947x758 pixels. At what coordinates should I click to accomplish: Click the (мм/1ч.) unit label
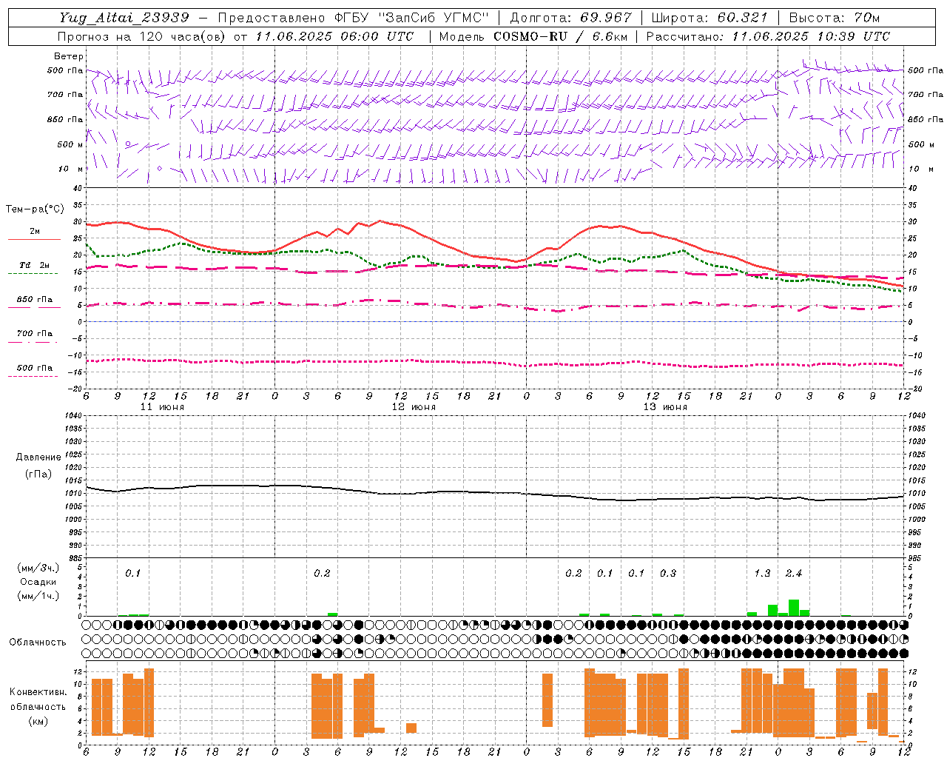[38, 596]
